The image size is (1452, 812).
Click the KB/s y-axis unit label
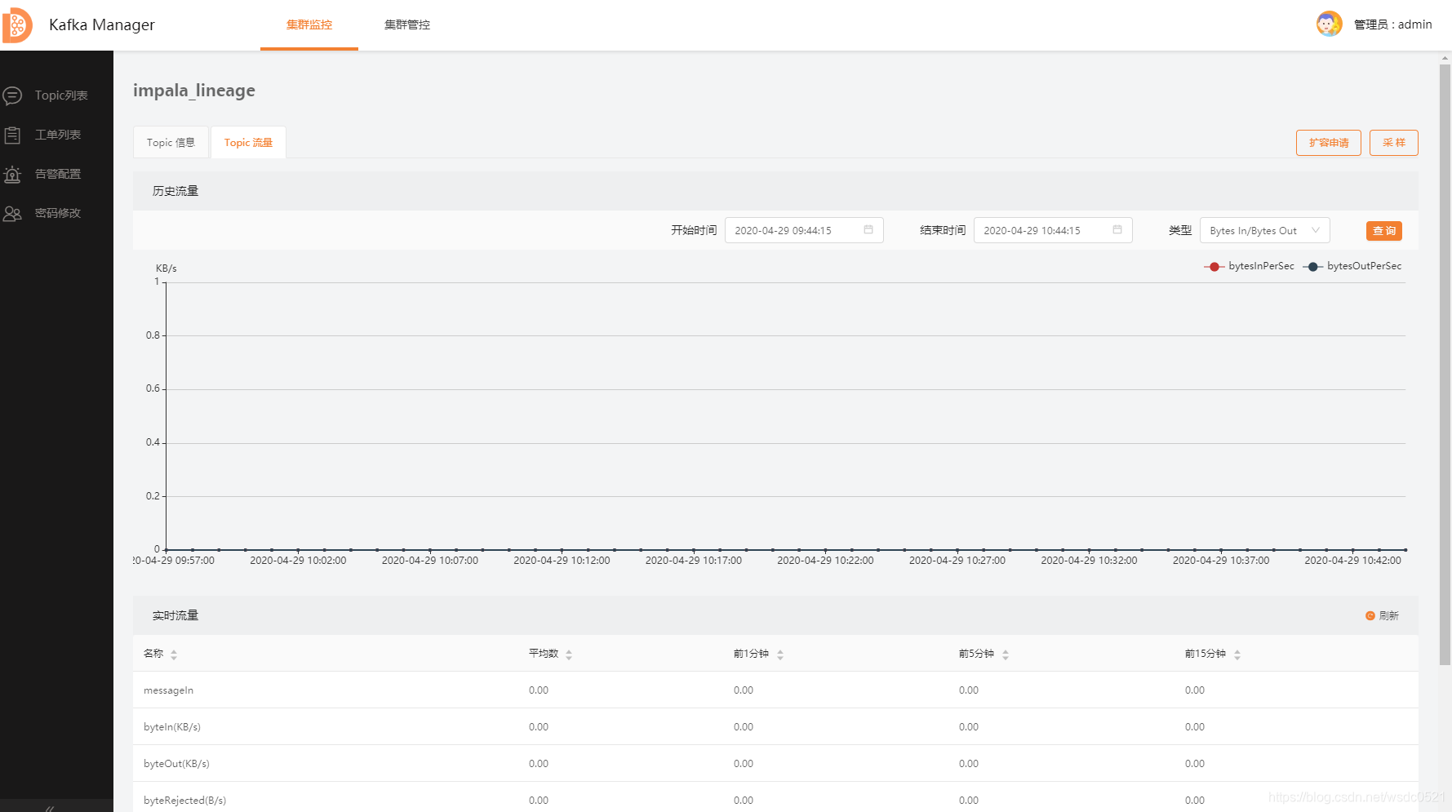[167, 268]
